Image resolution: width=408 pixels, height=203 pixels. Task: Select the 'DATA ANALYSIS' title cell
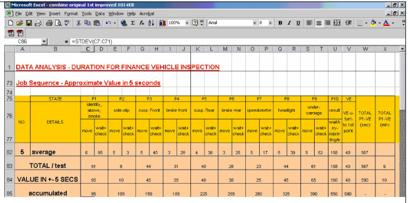click(118, 67)
